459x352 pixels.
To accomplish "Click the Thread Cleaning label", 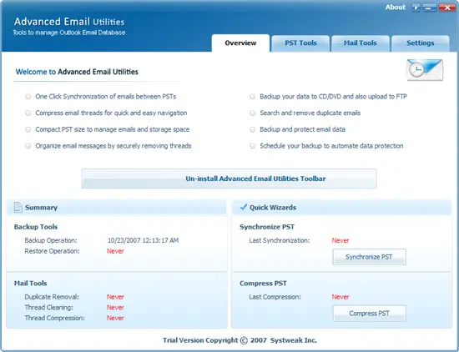I will point(49,308).
